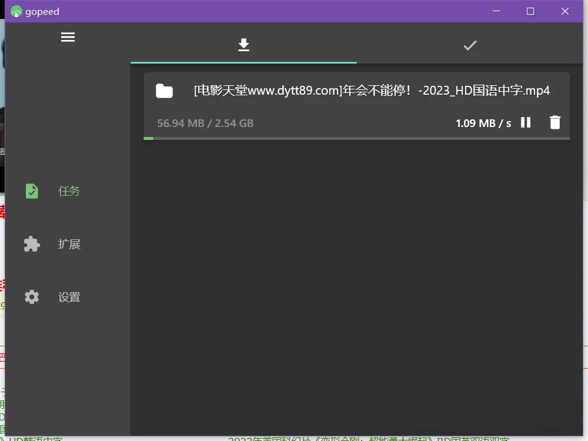
Task: Click the download progress bar
Action: tap(357, 138)
